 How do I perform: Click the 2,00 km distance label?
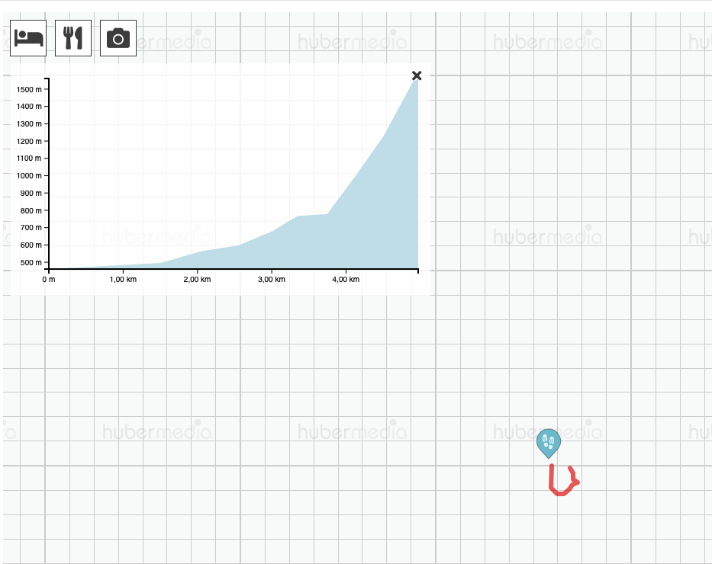pyautogui.click(x=197, y=279)
